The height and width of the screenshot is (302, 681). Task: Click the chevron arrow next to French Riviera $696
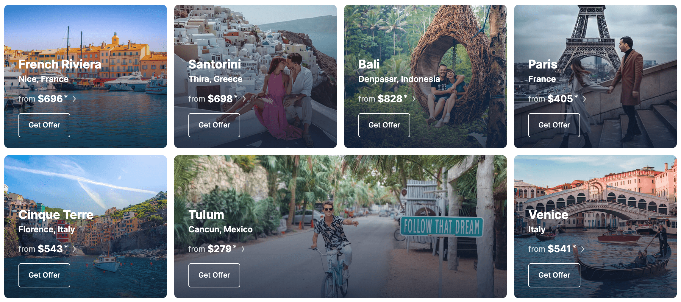click(x=74, y=99)
